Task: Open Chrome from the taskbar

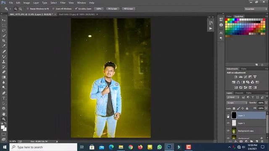Action: [131, 147]
